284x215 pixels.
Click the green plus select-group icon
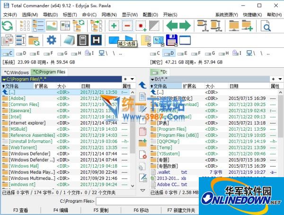pyautogui.click(x=114, y=26)
